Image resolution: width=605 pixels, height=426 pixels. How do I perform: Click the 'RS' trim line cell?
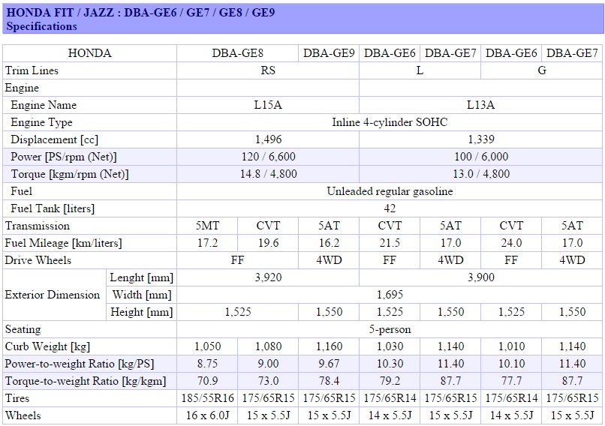268,70
